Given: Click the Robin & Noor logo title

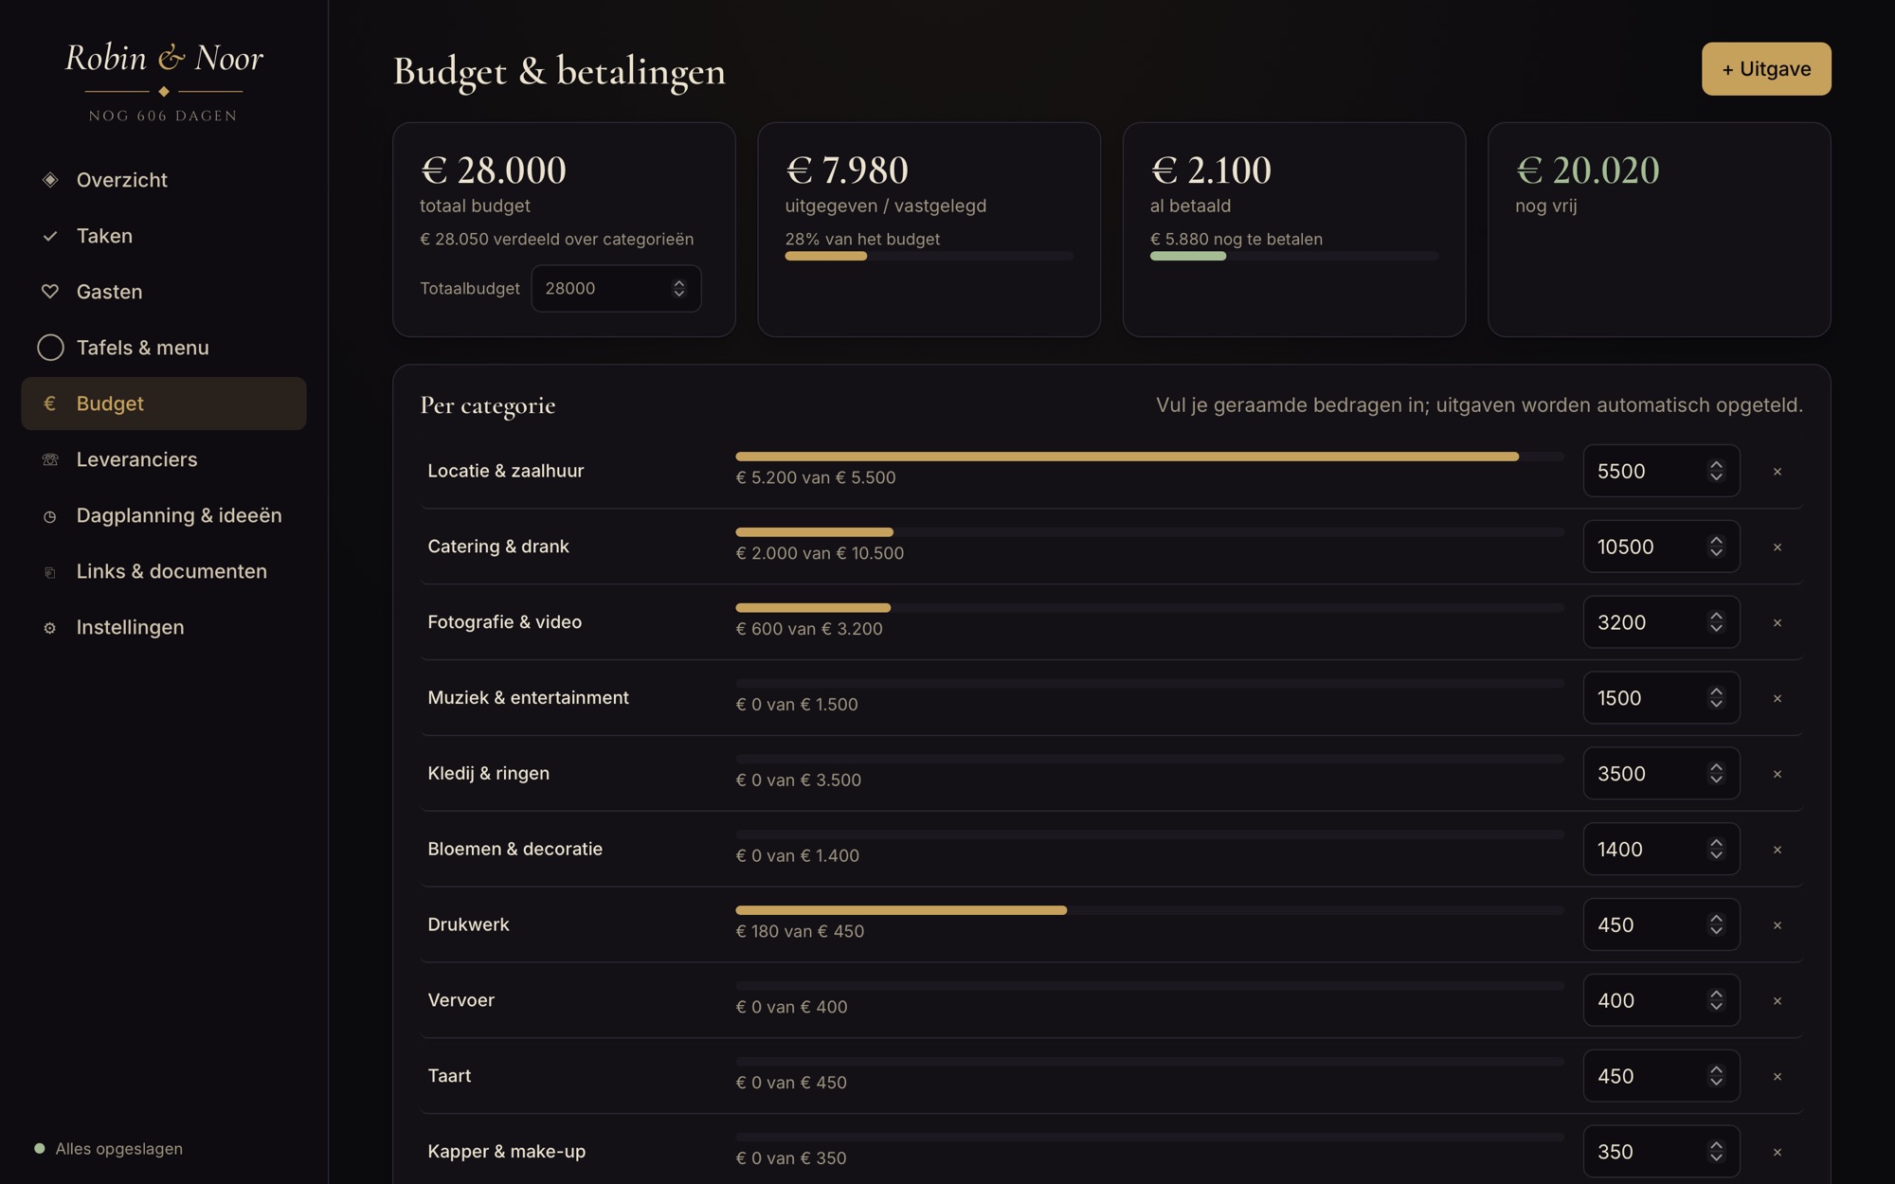Looking at the screenshot, I should 164,58.
